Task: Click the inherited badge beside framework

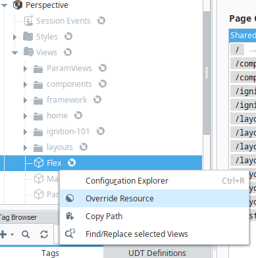Action: pos(97,99)
